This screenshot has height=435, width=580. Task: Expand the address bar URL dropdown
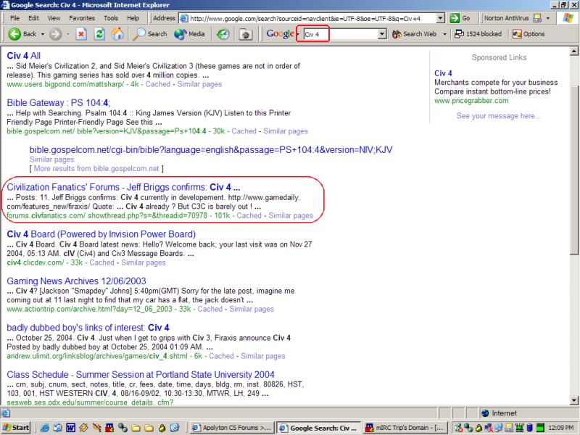point(438,17)
